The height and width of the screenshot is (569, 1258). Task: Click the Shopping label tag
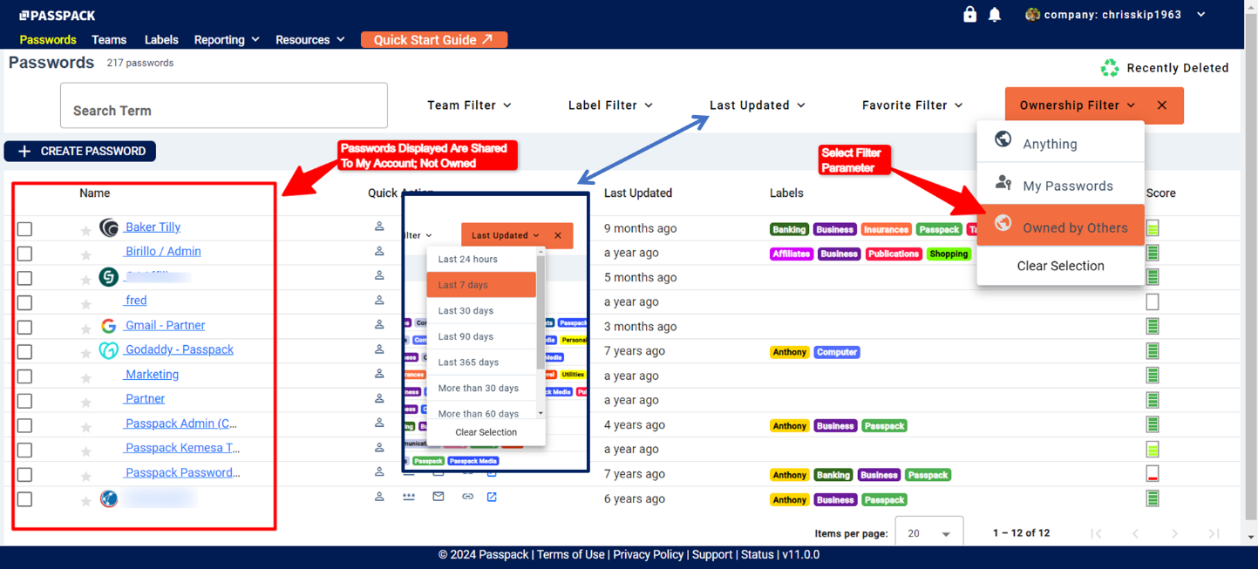[949, 254]
